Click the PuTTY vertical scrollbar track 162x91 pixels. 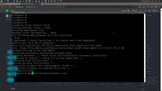tap(145, 48)
